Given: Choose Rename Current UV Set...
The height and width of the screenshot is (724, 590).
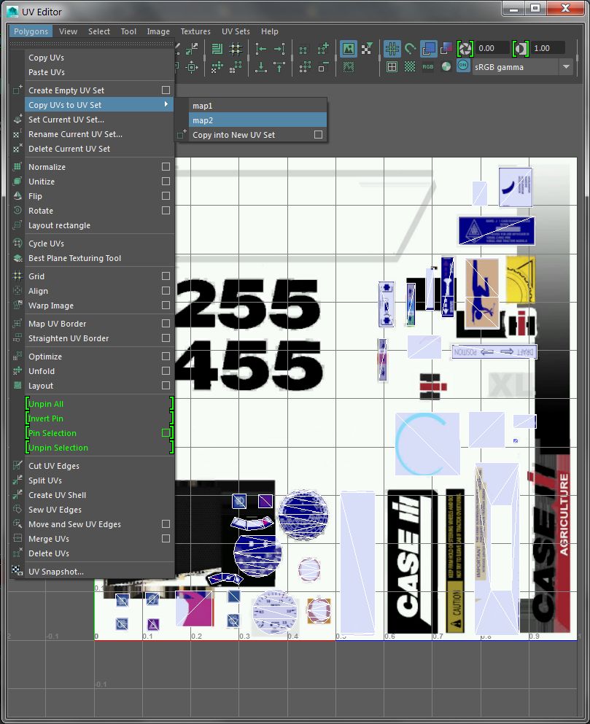Looking at the screenshot, I should (x=75, y=134).
